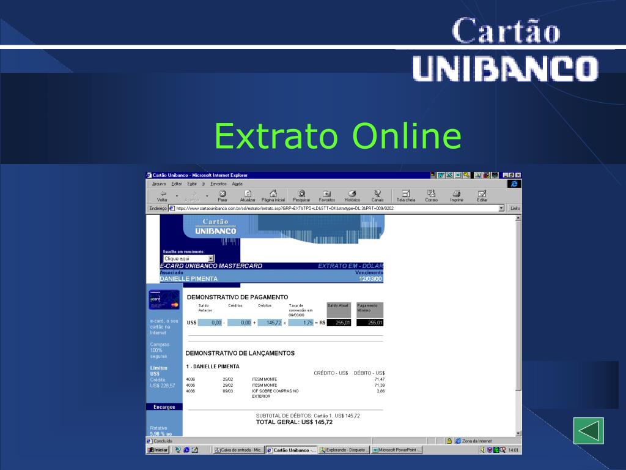Click the volume speaker tray icon
The width and height of the screenshot is (626, 470).
tap(483, 450)
